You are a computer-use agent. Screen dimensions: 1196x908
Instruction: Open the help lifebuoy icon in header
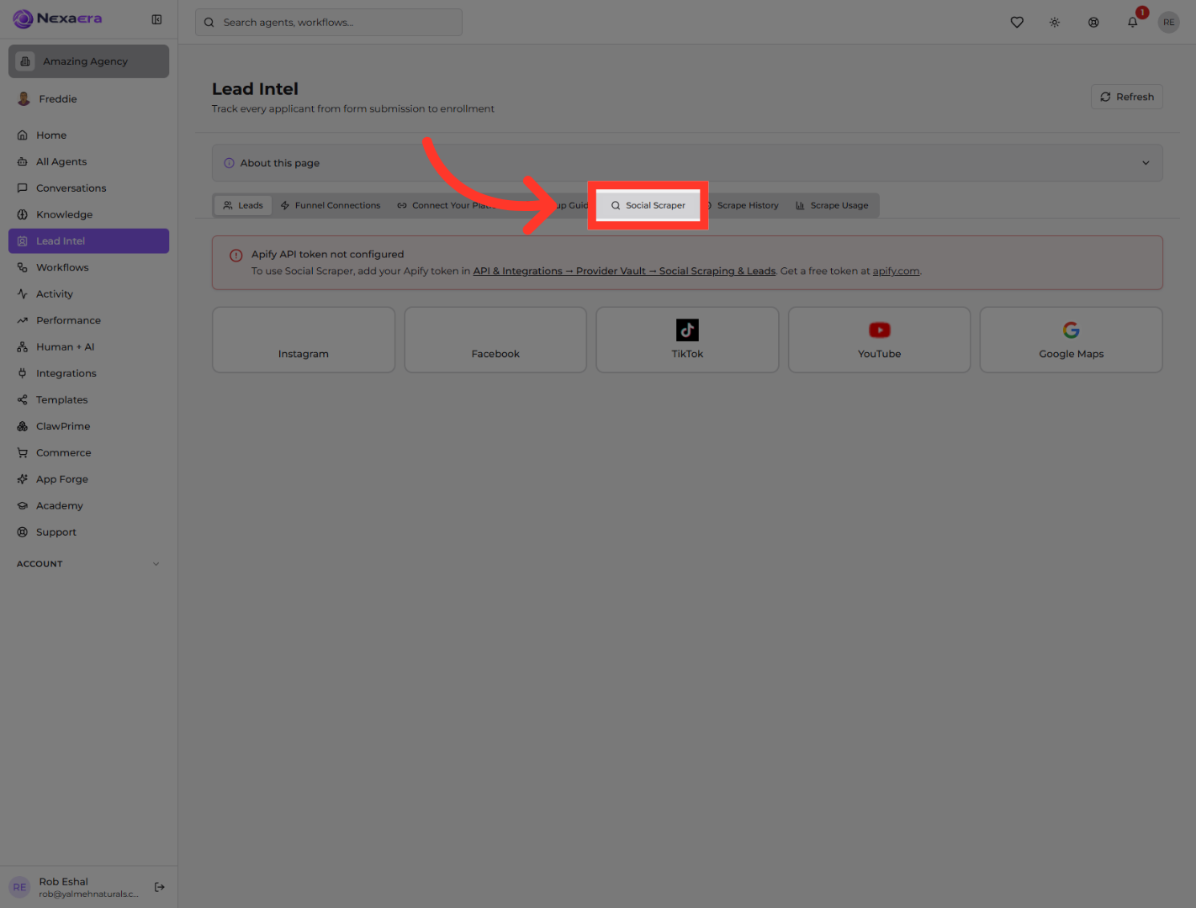point(1093,23)
